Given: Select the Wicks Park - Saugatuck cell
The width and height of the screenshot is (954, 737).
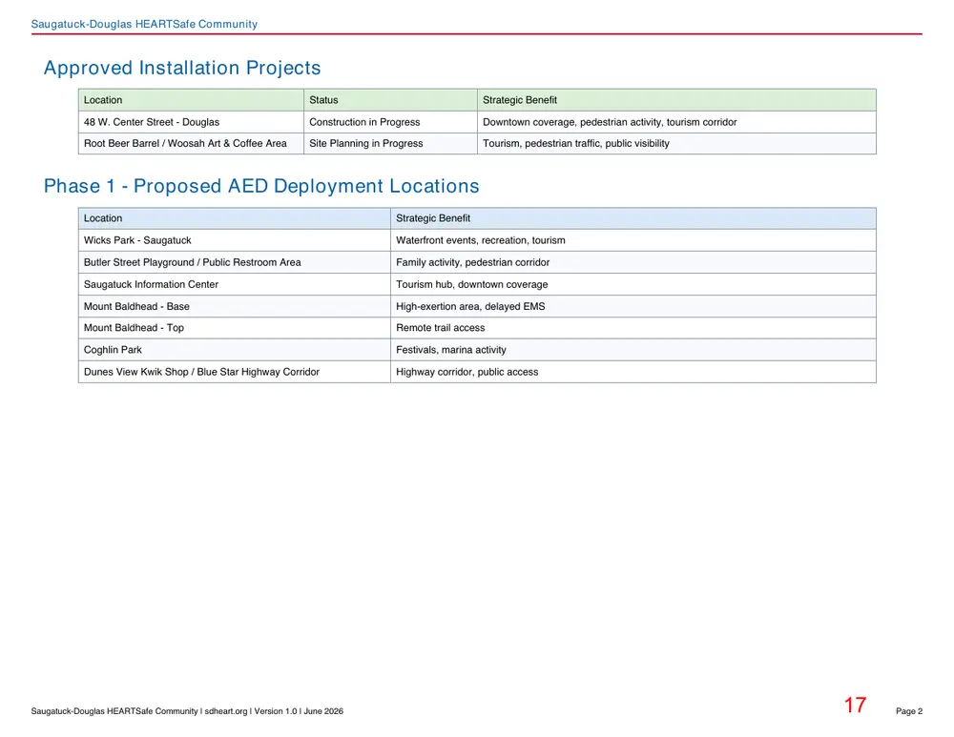Looking at the screenshot, I should 235,240.
